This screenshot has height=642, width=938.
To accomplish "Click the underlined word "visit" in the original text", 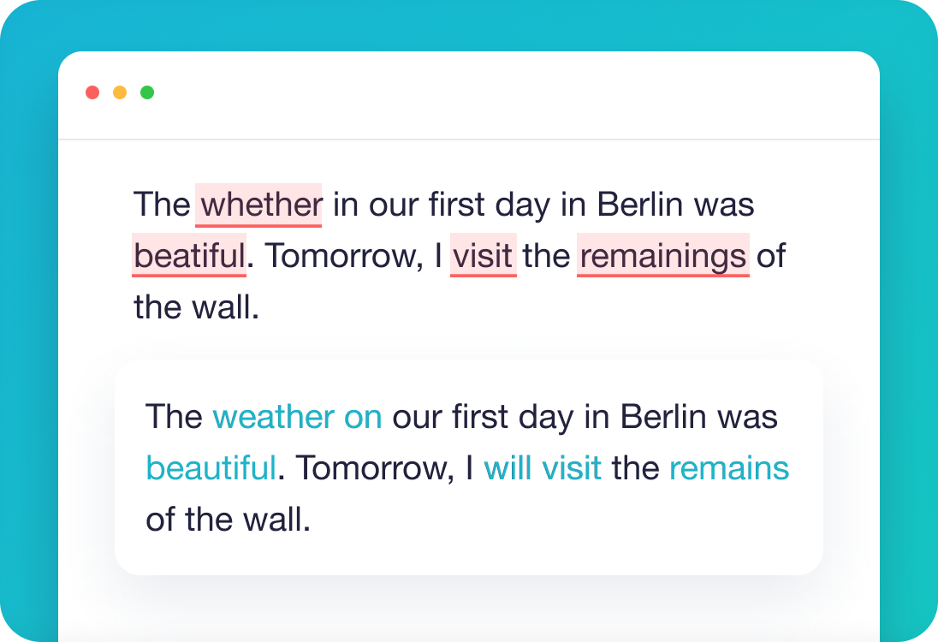I will [x=484, y=256].
